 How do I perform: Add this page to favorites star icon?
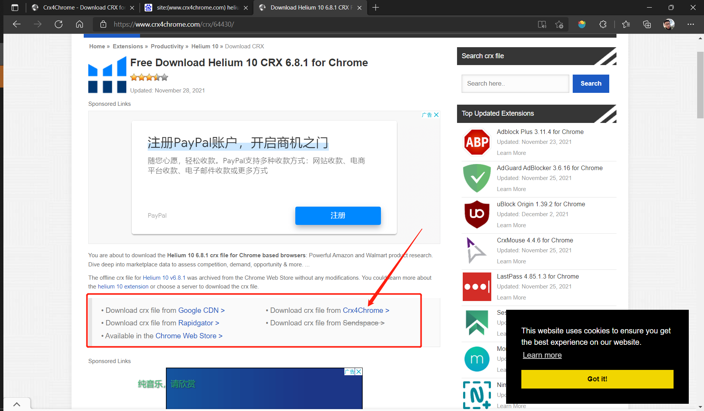click(x=559, y=24)
